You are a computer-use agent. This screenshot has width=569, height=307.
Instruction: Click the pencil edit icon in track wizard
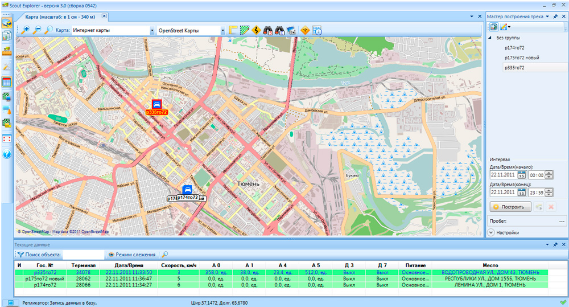click(x=504, y=27)
